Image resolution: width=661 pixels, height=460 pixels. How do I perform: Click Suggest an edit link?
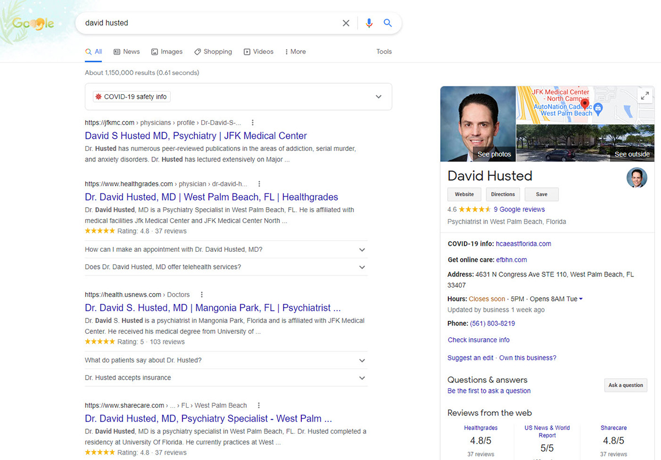[x=470, y=358]
